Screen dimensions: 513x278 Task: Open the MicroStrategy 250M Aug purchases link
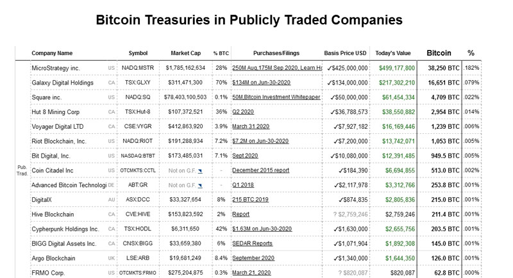(277, 68)
